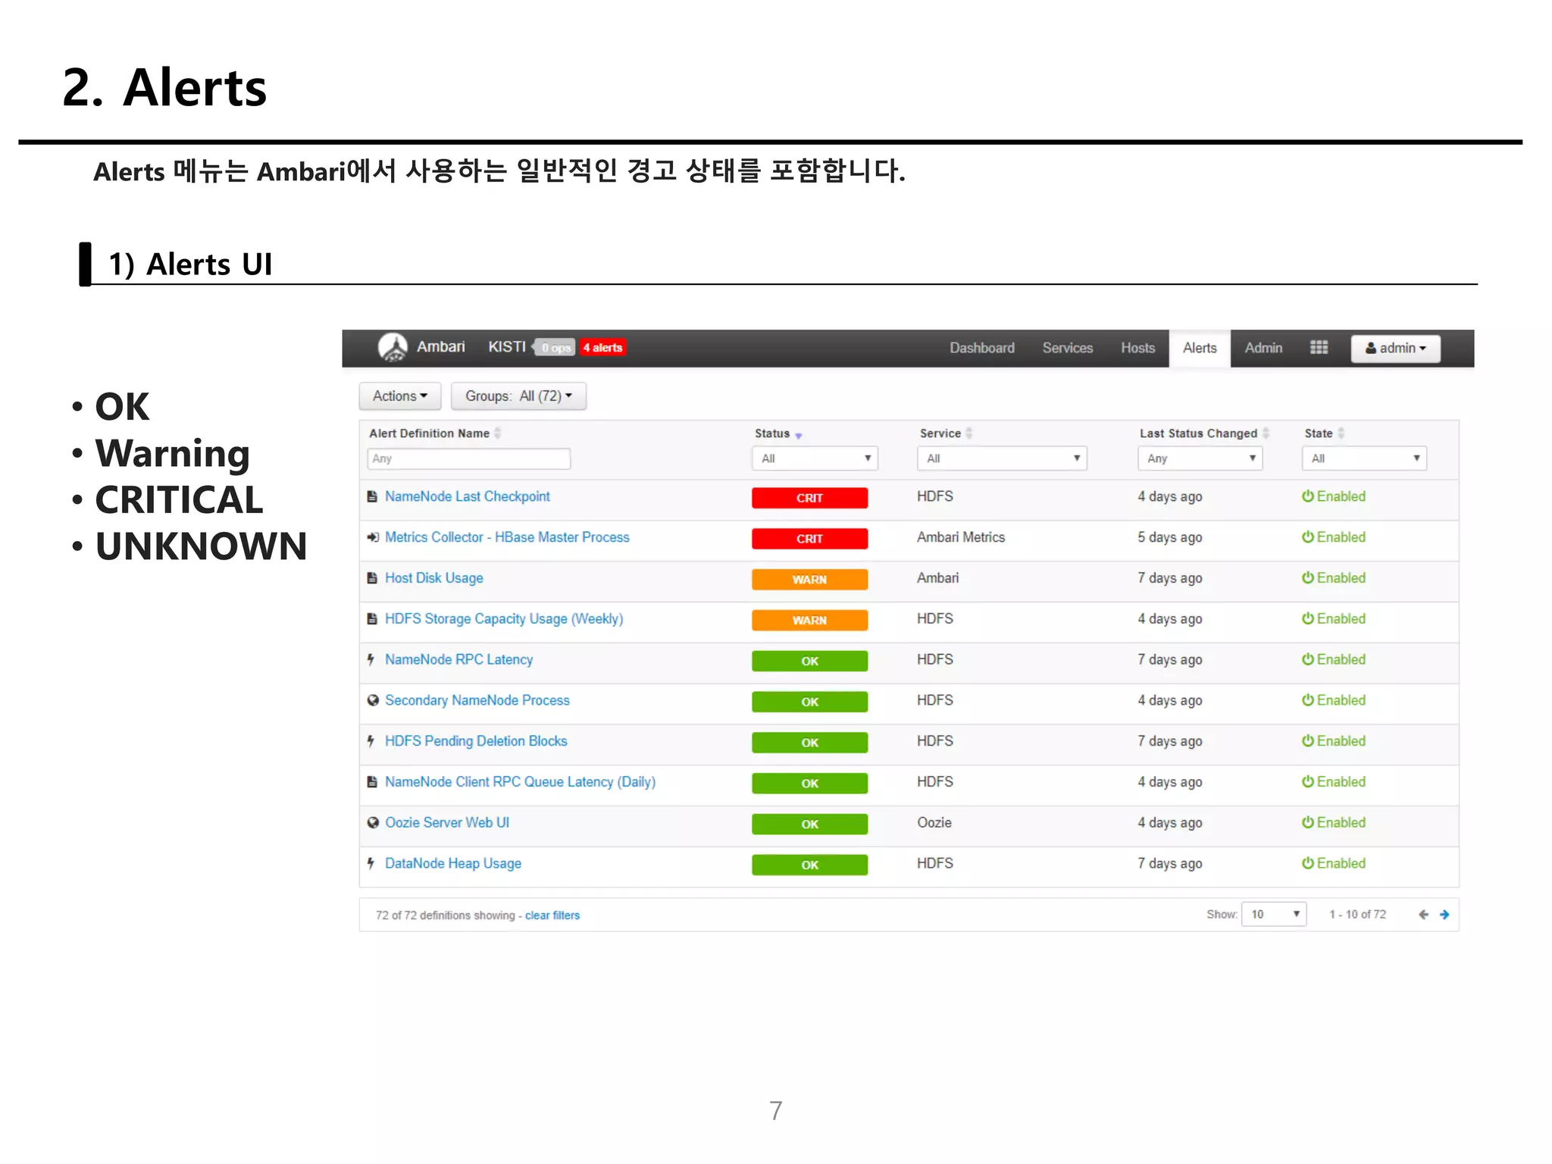Open NameNode Last Checkpoint alert definition

[x=468, y=496]
